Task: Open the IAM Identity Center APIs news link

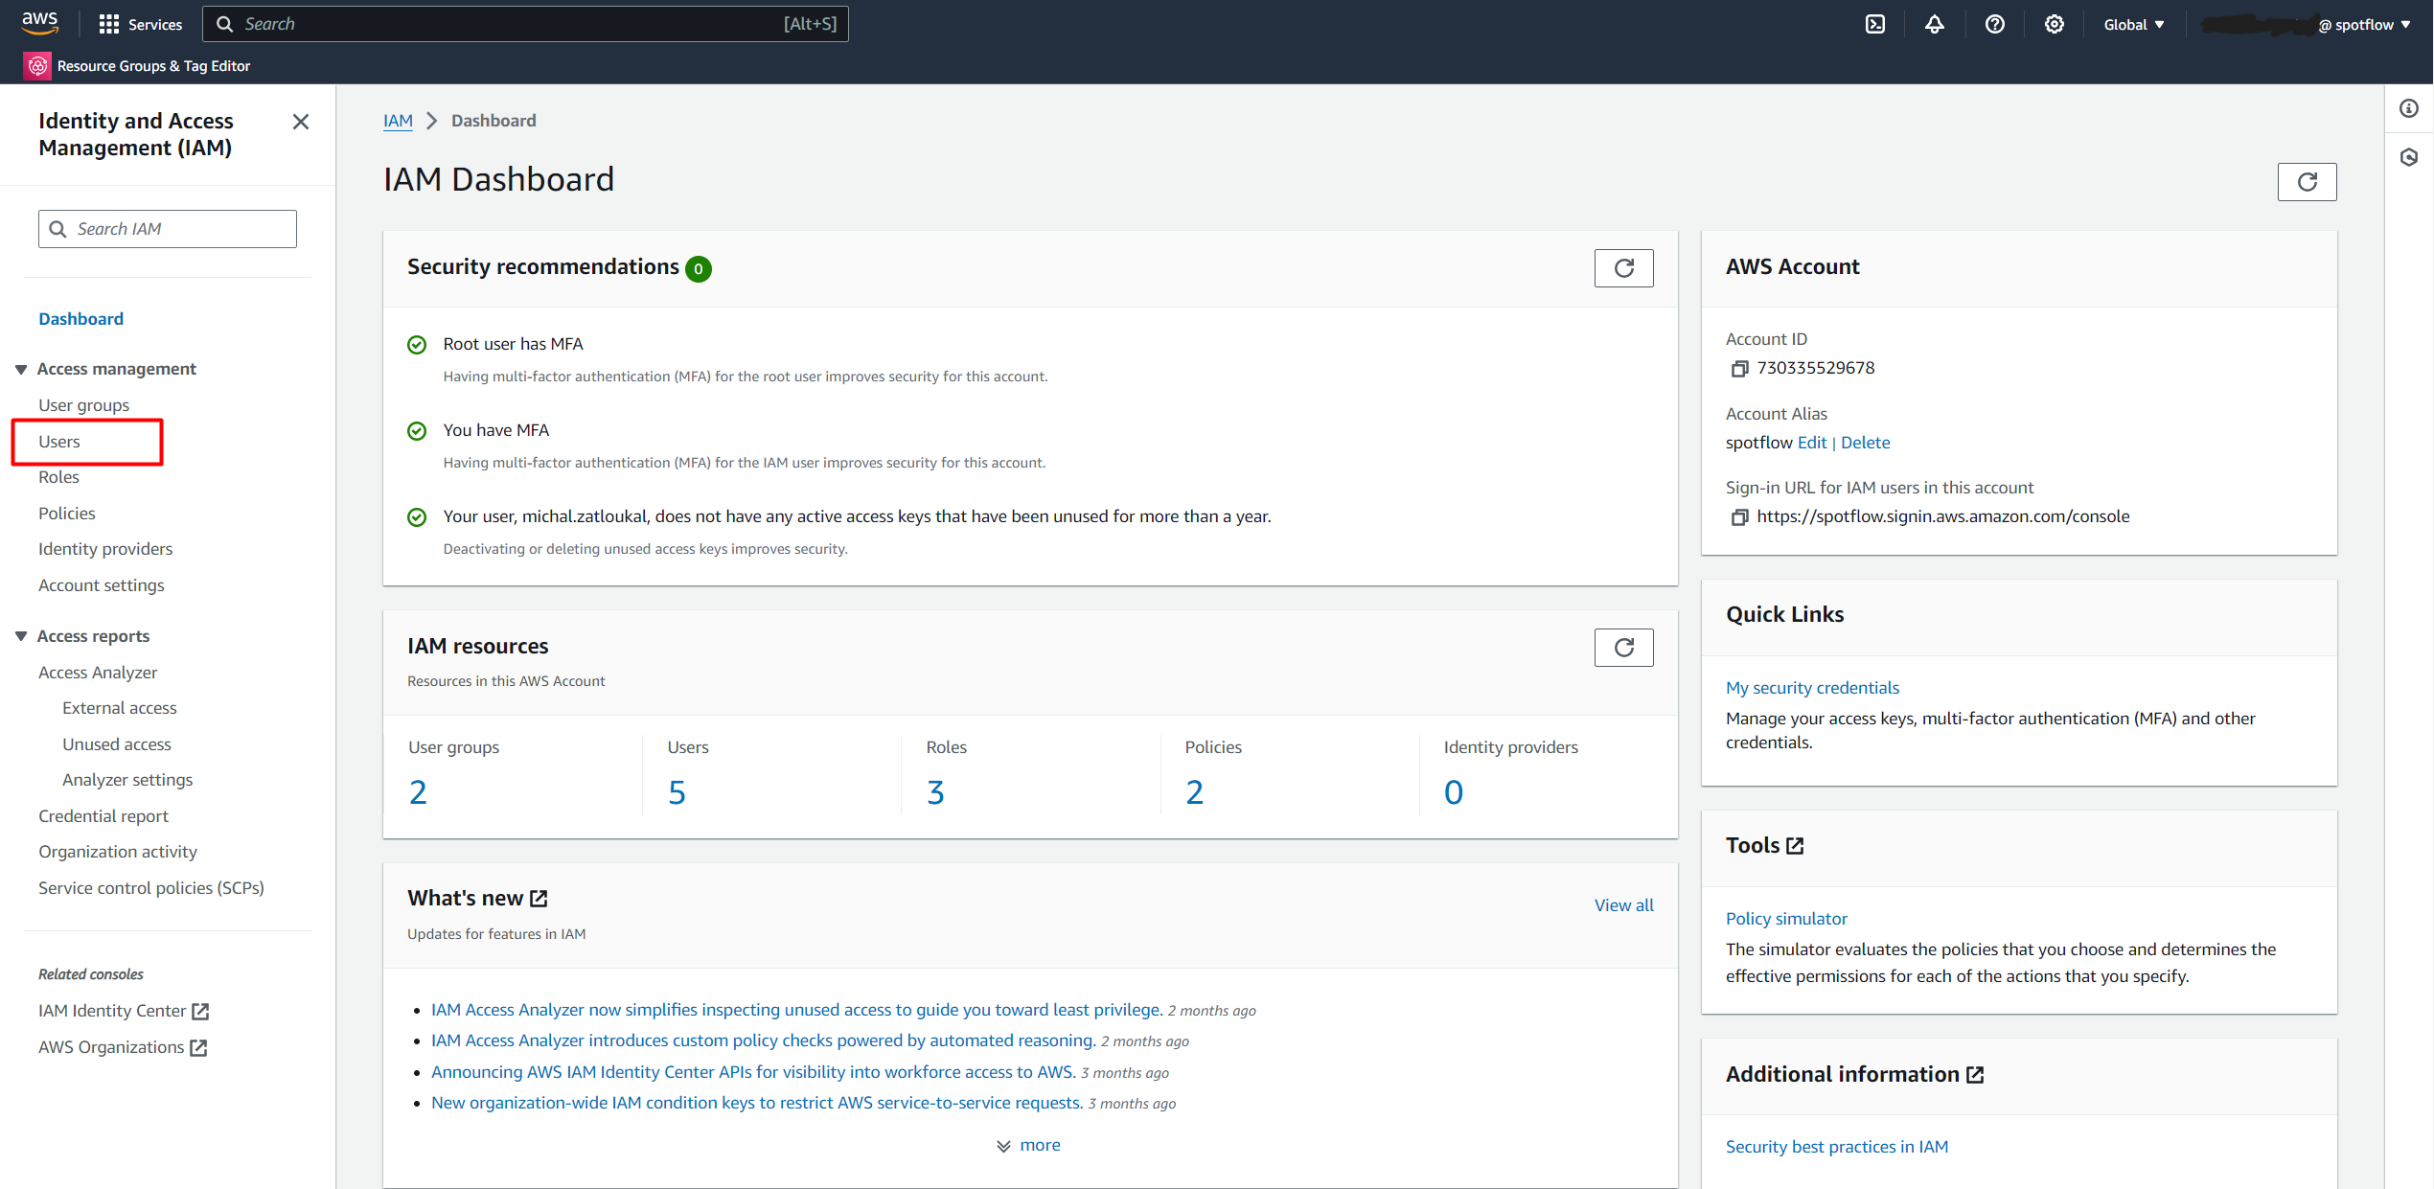Action: coord(753,1072)
